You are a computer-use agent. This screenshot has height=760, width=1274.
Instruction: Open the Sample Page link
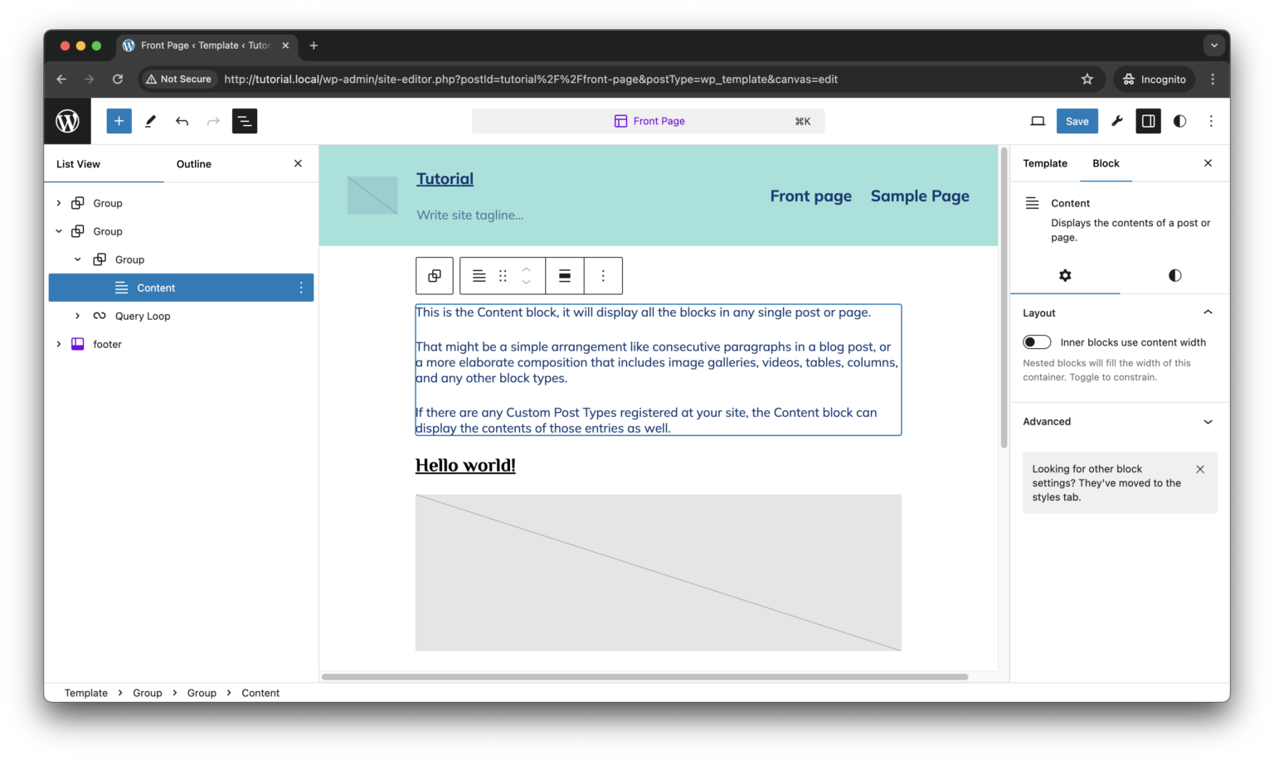point(919,196)
